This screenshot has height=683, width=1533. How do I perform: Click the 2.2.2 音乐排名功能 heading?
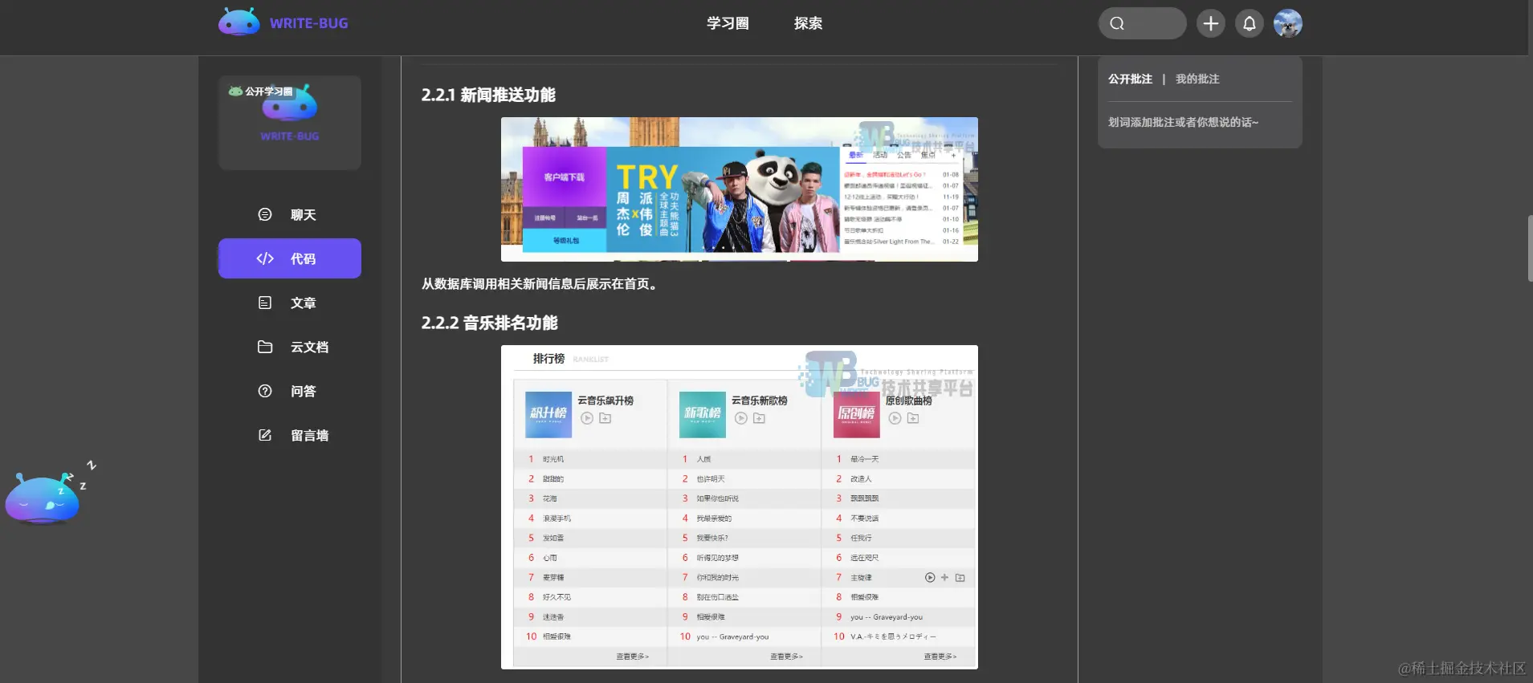click(x=489, y=323)
